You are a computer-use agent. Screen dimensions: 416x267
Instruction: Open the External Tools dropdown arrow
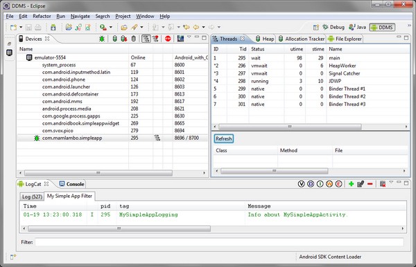111,27
